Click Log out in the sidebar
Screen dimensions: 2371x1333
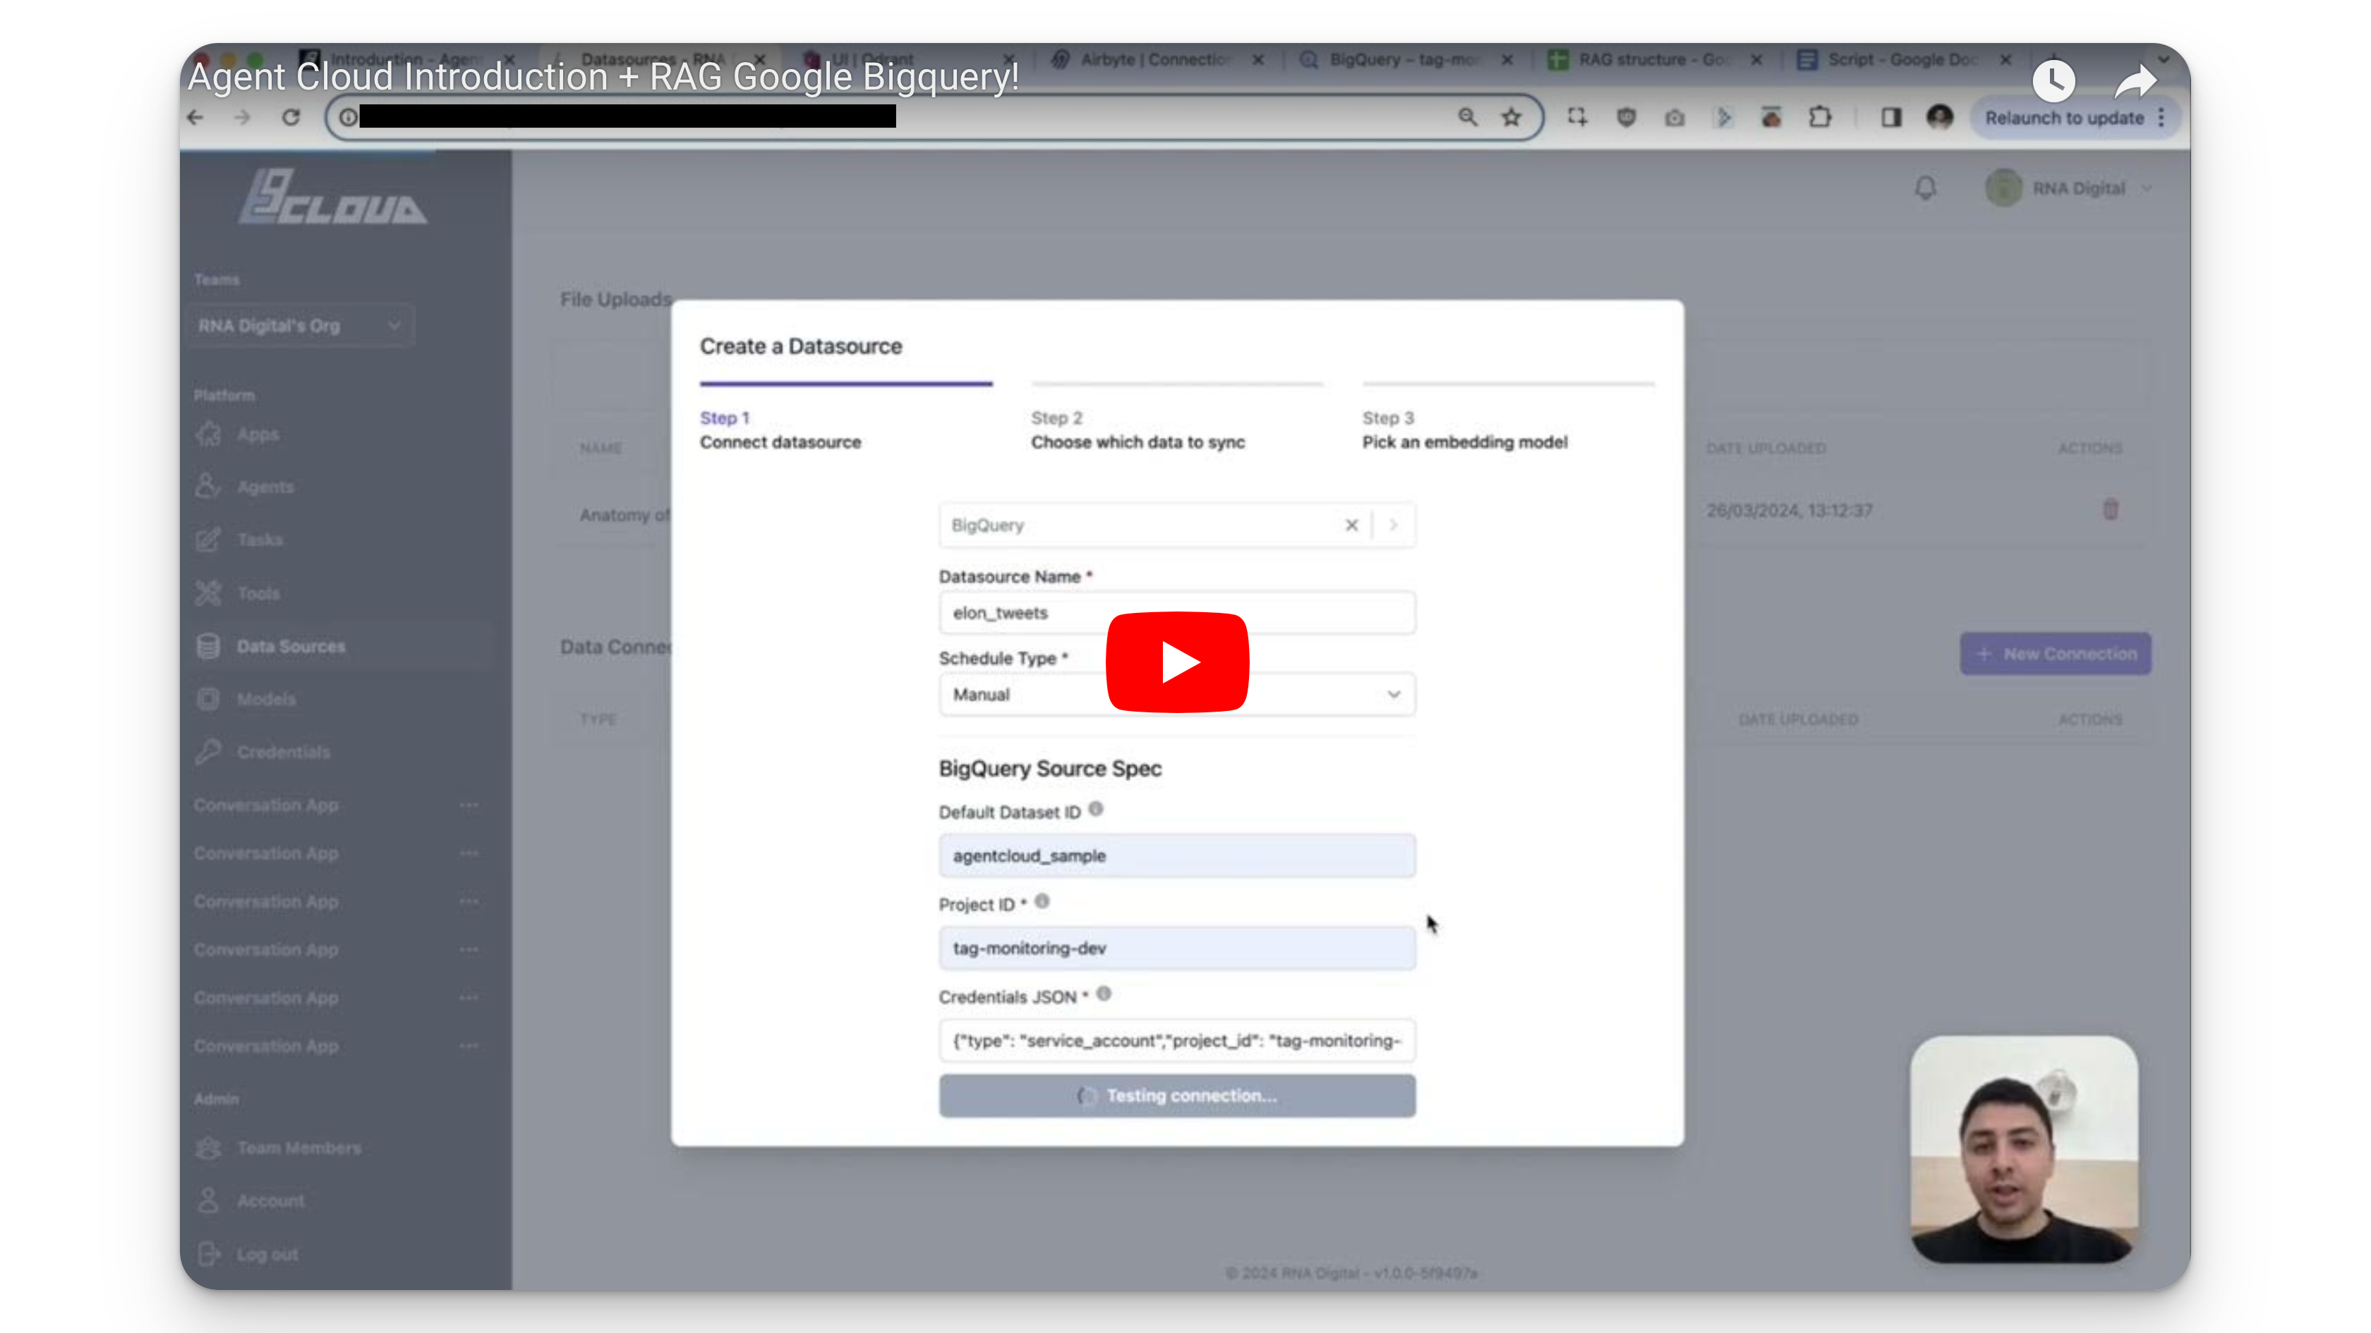coord(267,1254)
